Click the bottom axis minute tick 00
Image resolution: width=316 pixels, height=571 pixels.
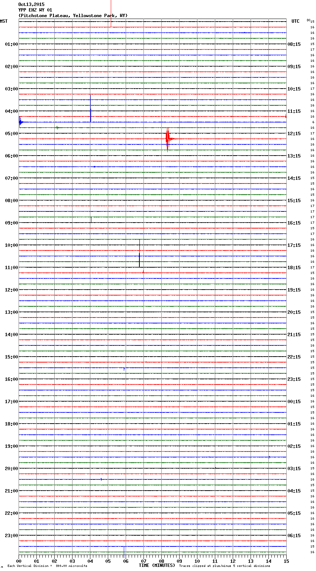[19, 561]
